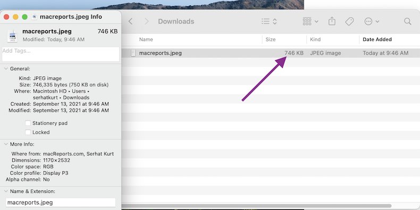Click Where from macReports.com value
420x210 pixels.
[79, 154]
